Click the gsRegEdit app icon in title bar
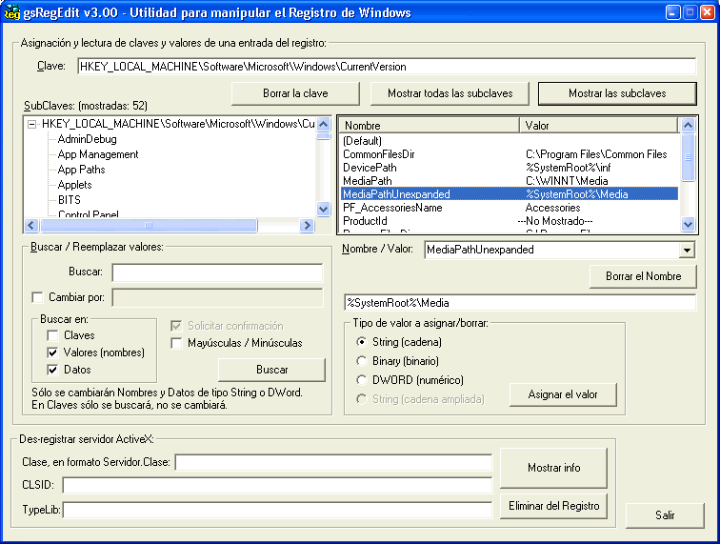 (11, 12)
